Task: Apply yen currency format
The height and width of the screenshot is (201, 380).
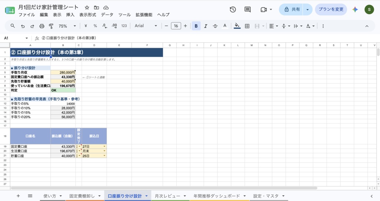Action: pos(86,26)
